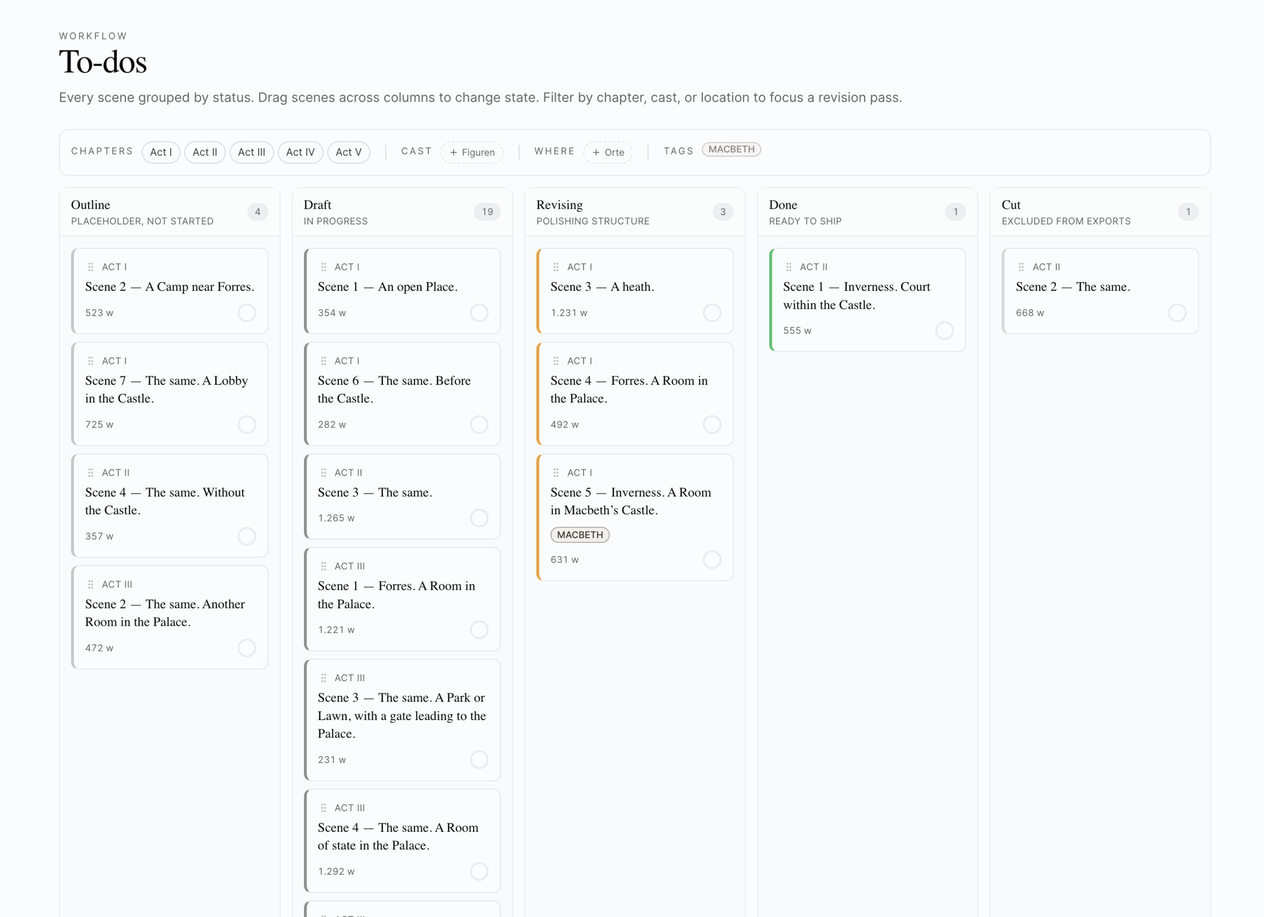The height and width of the screenshot is (917, 1264).
Task: Click the Draft column count badge 19
Action: coord(487,212)
